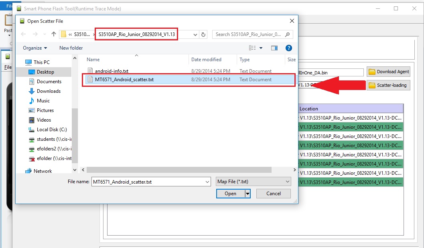Click the Date modified cell of android-info.txt

click(x=211, y=71)
